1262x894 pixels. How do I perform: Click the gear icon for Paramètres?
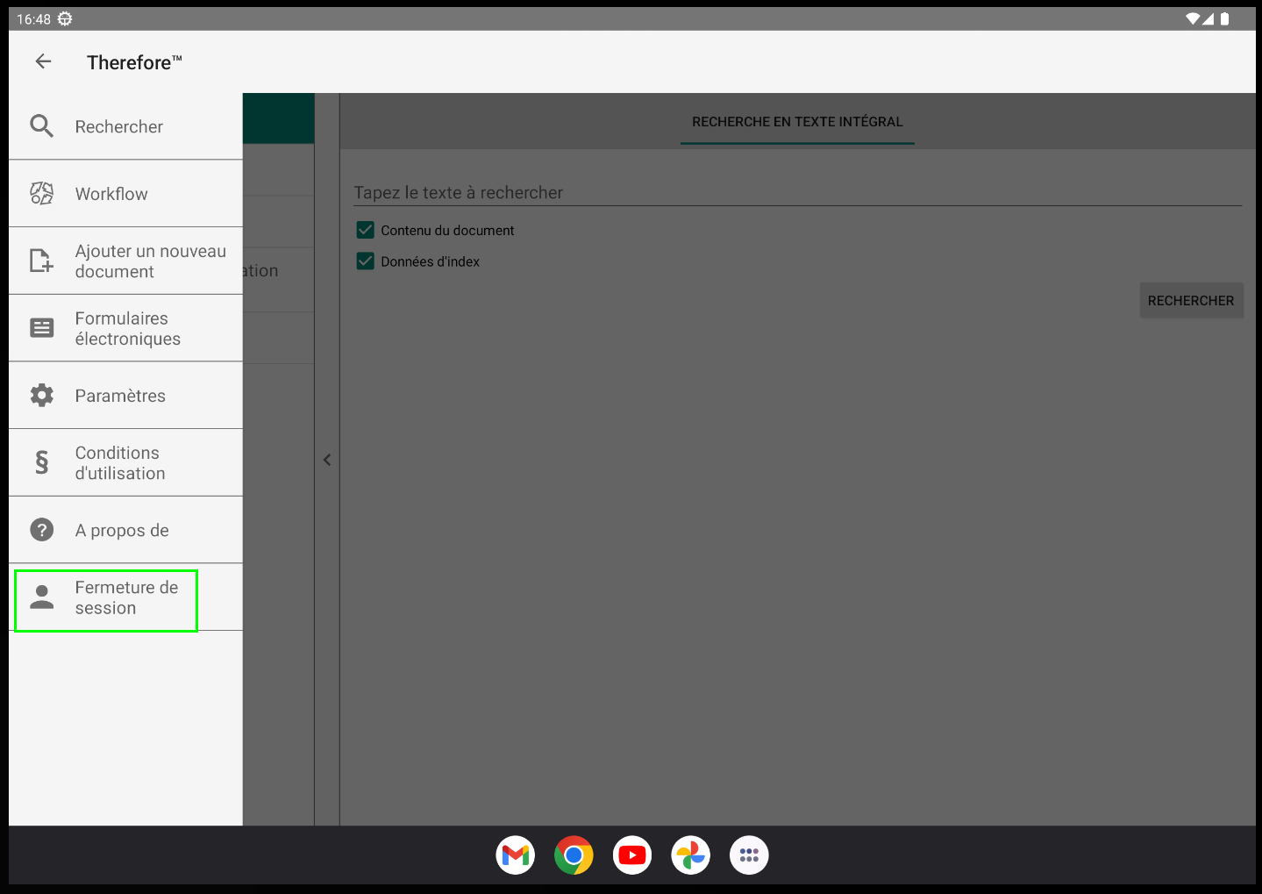point(41,395)
